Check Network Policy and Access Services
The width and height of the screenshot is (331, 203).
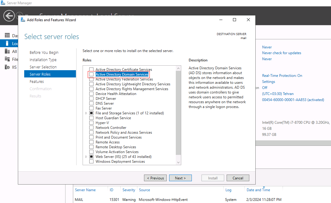pos(91,133)
